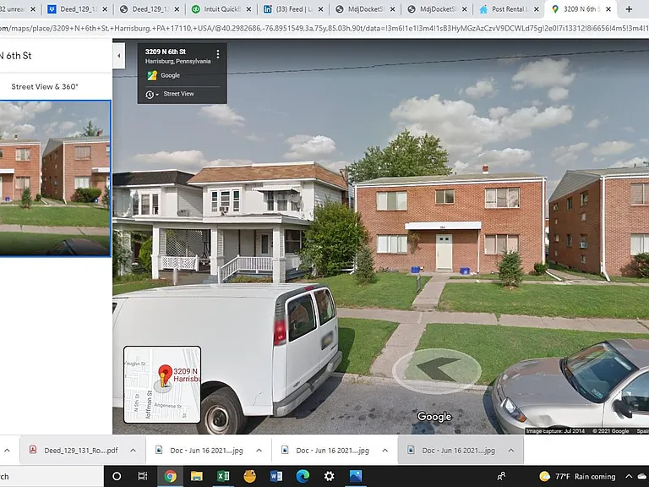The image size is (649, 487).
Task: Open the second Doc - Jun 16 2021 jpg download
Action: click(326, 450)
